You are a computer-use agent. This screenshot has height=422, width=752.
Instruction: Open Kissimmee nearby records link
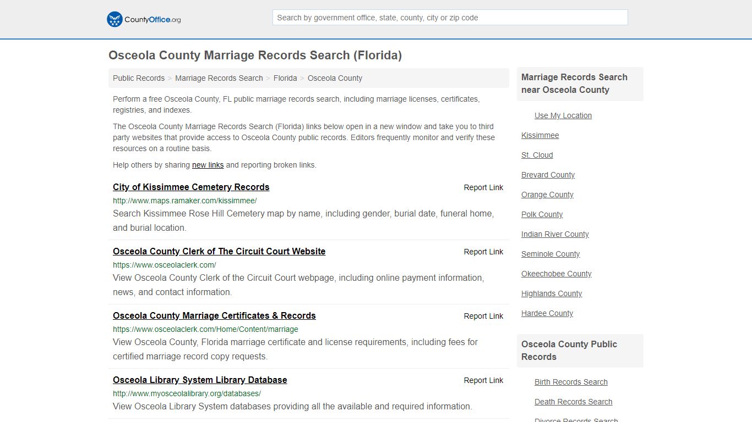pyautogui.click(x=540, y=135)
